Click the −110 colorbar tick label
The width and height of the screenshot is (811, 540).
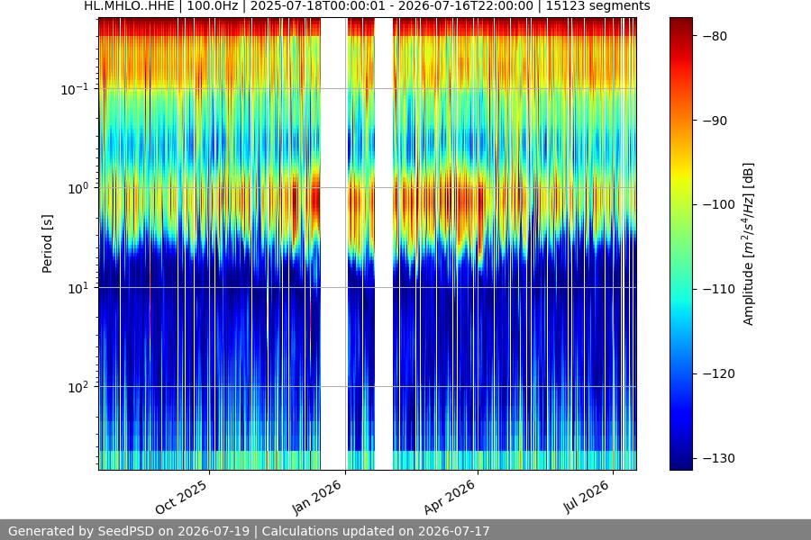pos(719,289)
